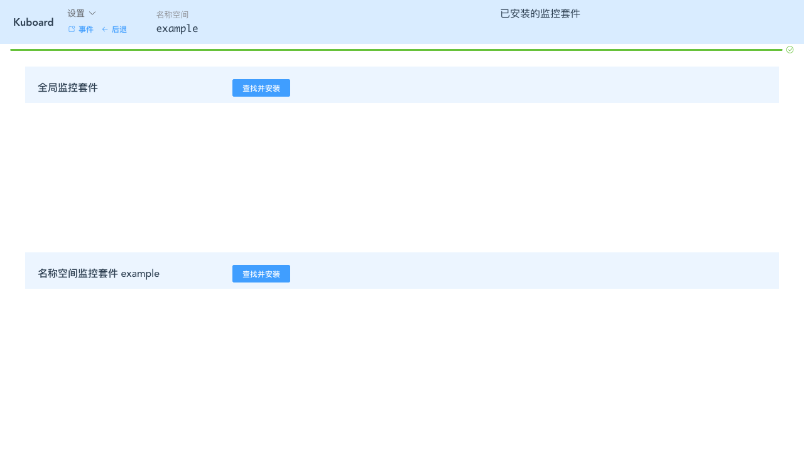Click the external-link icon beside 事件
This screenshot has width=804, height=452.
click(x=72, y=29)
